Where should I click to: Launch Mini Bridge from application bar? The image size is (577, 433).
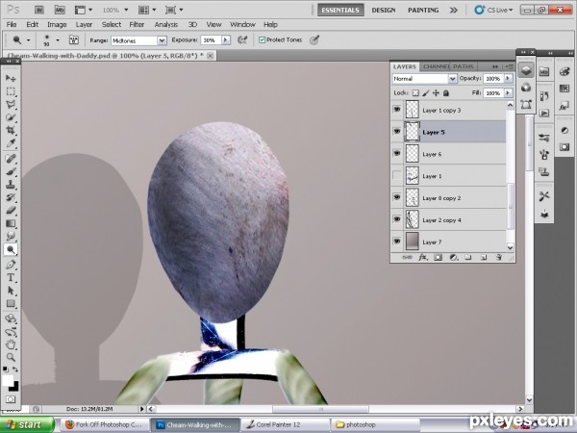(x=60, y=10)
